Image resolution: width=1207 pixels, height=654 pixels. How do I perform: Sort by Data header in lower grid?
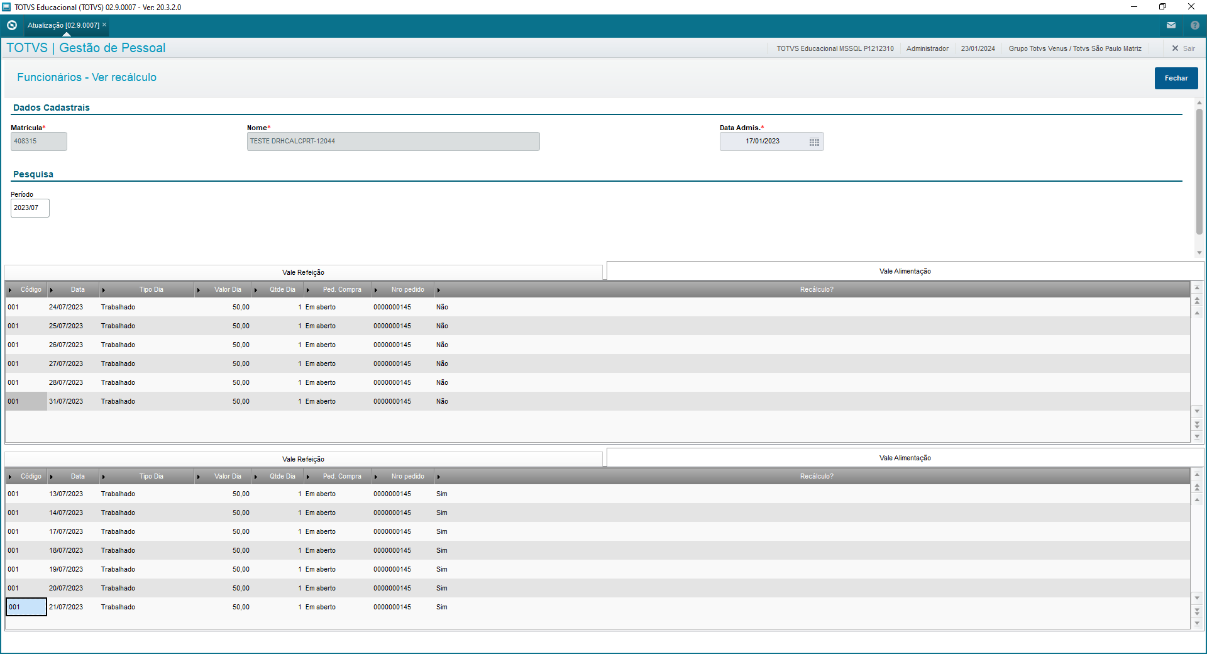point(78,477)
